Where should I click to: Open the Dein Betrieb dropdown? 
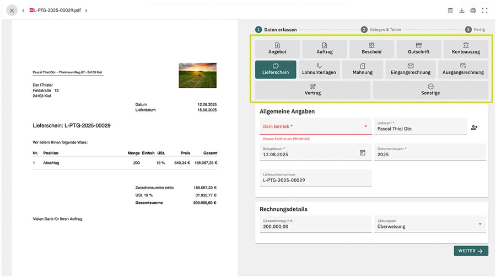tap(315, 126)
